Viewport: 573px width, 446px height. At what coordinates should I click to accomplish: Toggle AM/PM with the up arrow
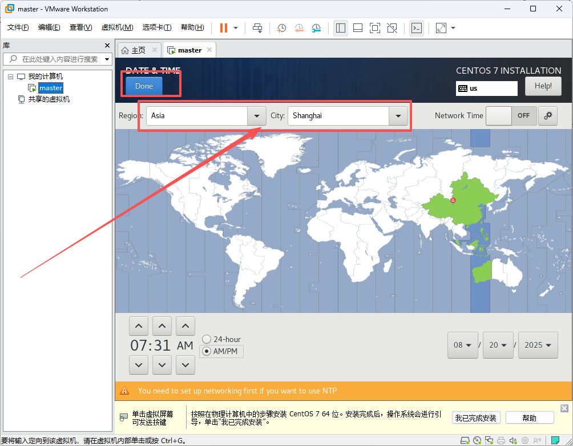pos(185,326)
